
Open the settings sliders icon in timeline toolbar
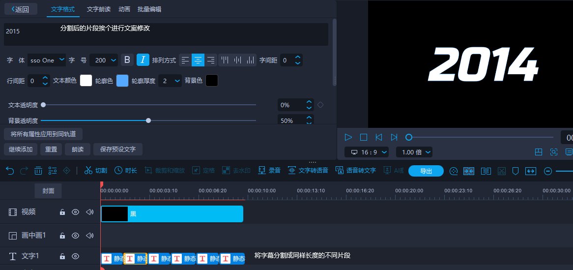click(x=53, y=171)
